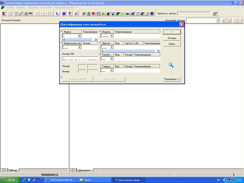
Task: Expand the Критерий поиска combo box
Action: point(218,20)
